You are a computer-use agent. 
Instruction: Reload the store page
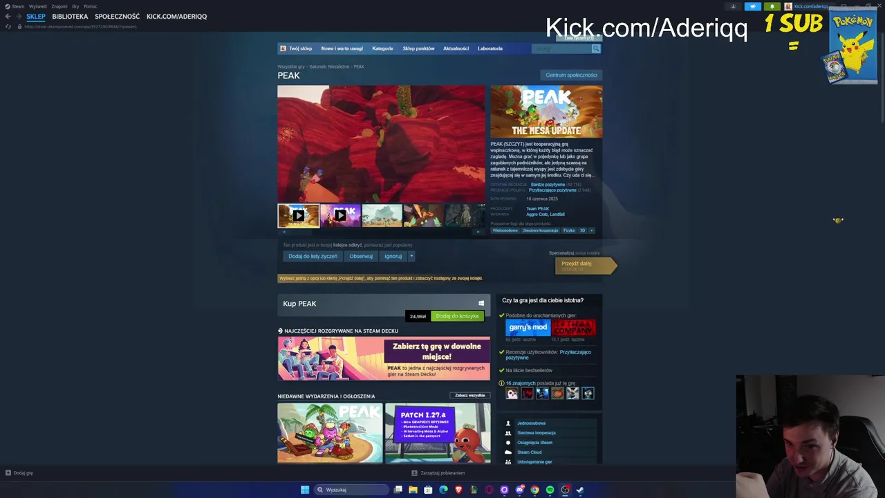(x=8, y=26)
